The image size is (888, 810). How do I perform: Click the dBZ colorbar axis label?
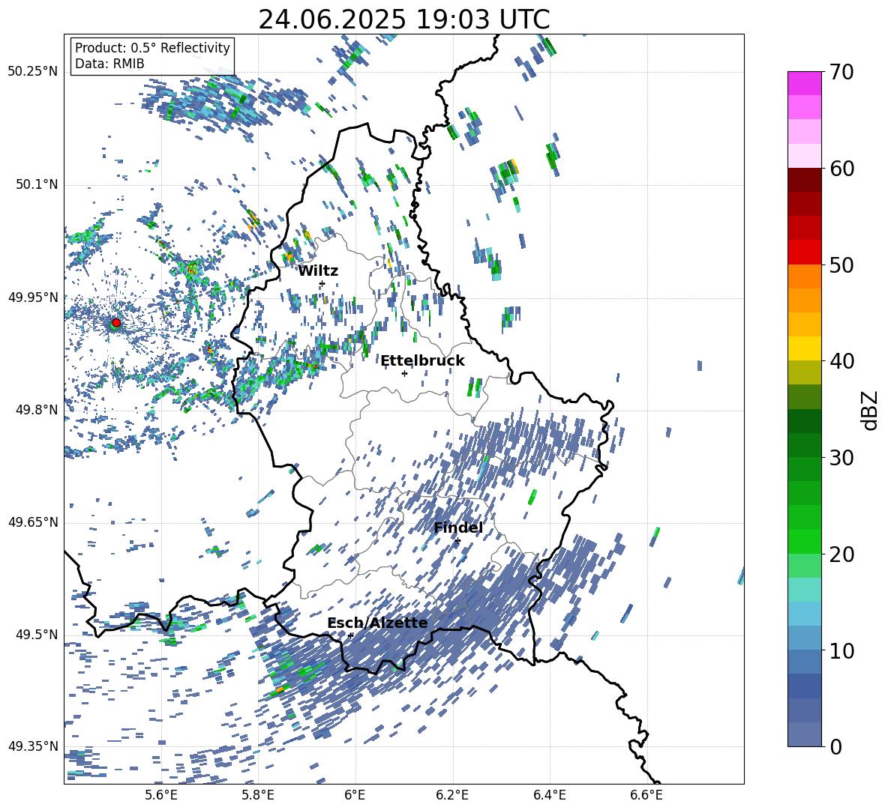(x=871, y=410)
